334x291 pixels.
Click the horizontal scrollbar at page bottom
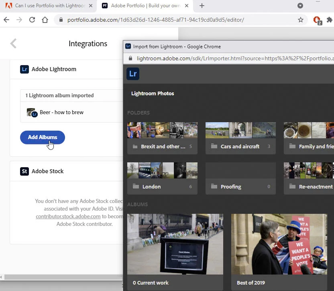coord(63,277)
